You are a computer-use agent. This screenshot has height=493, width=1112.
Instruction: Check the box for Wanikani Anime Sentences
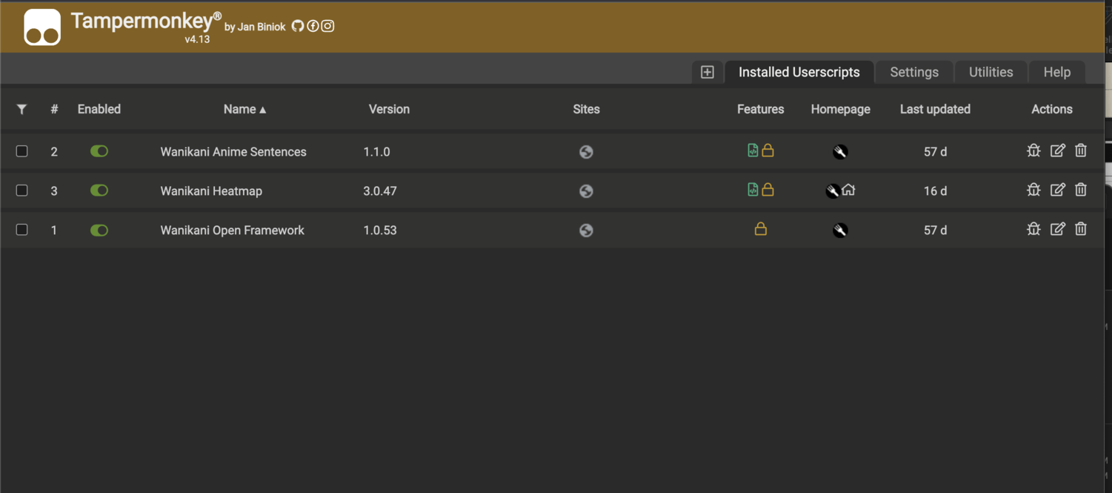(x=22, y=151)
